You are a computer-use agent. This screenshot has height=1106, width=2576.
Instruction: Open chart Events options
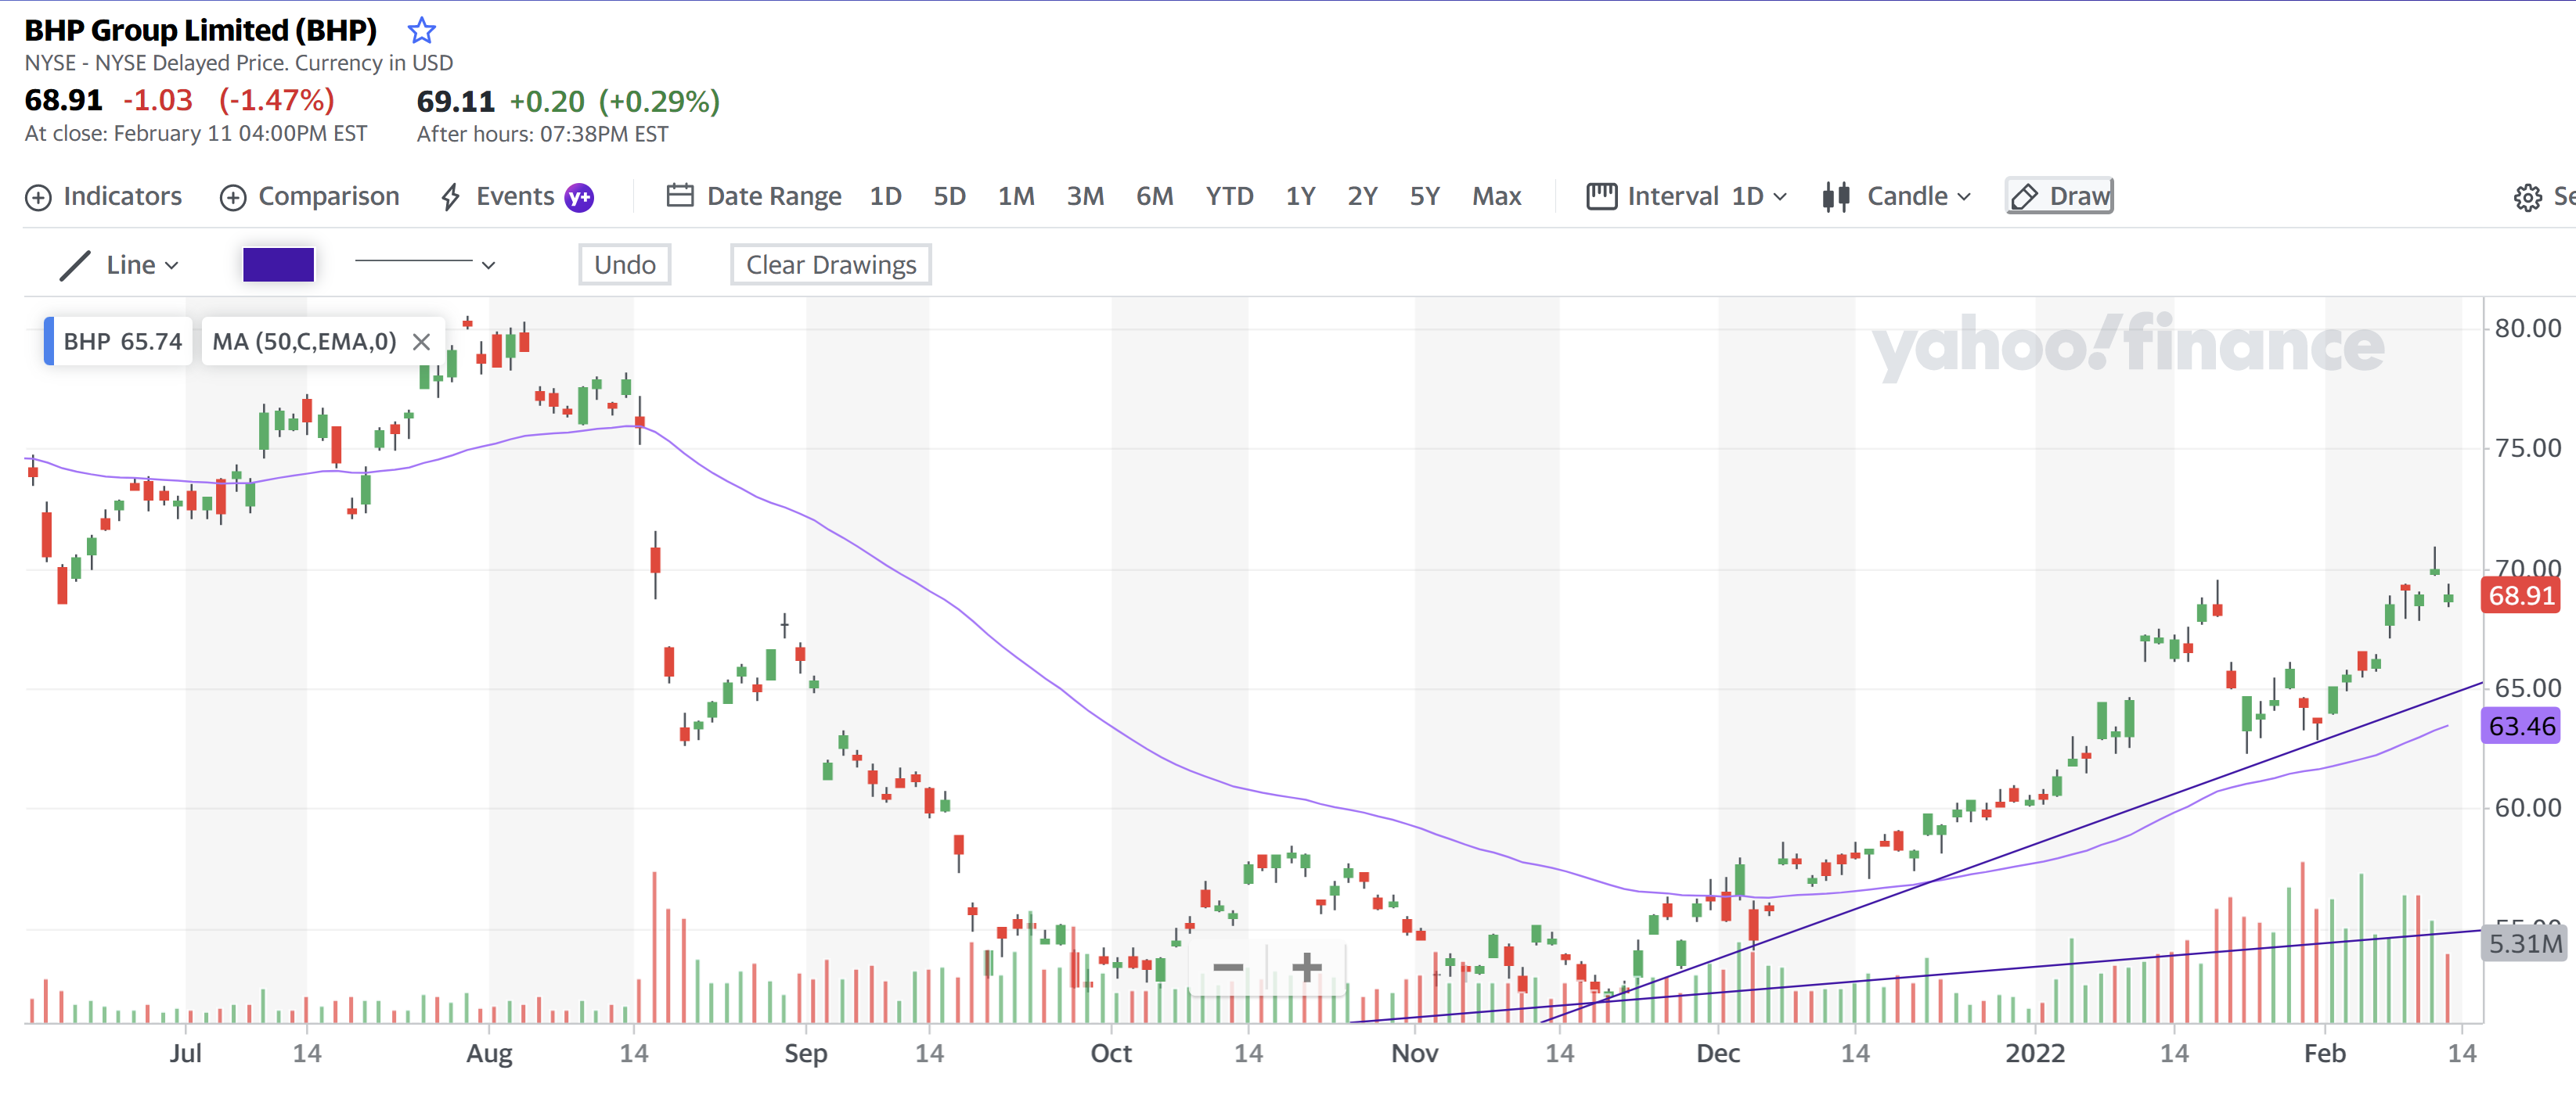[x=497, y=197]
